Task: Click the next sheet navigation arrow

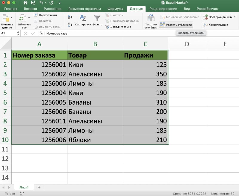Action: point(9,187)
